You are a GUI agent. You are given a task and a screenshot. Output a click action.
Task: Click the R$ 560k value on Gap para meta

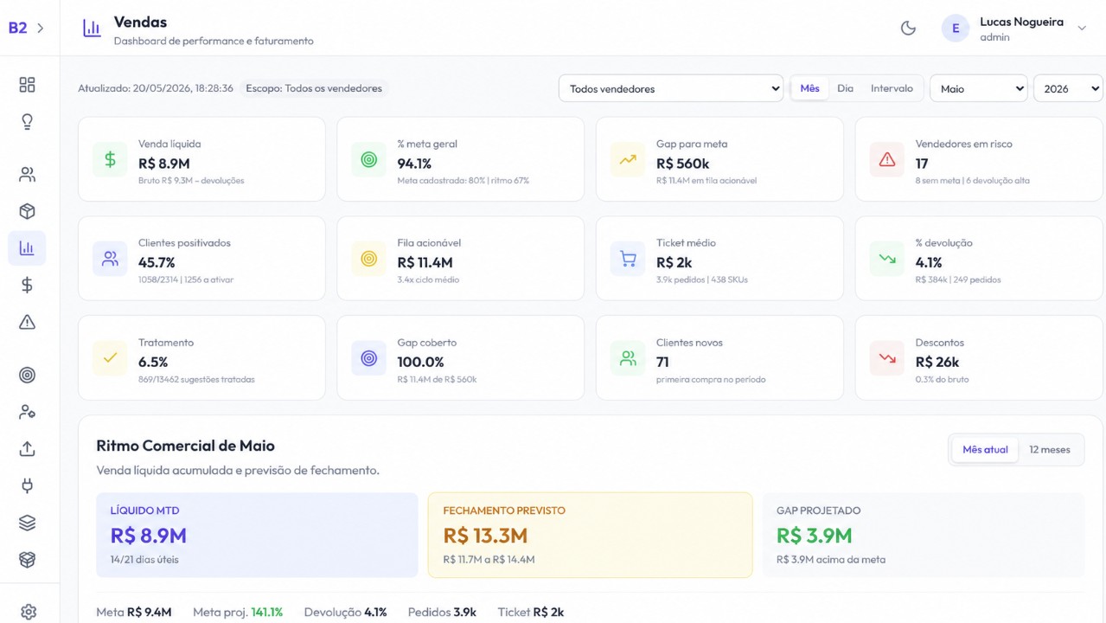click(682, 164)
